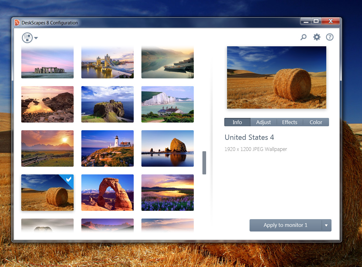
Task: Expand the Apply to monitor dropdown arrow
Action: coord(326,225)
